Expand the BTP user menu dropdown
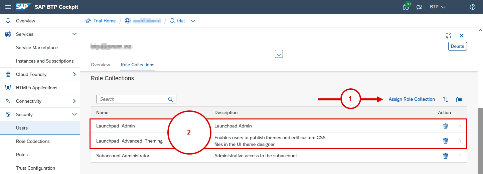This screenshot has width=483, height=174. point(438,7)
